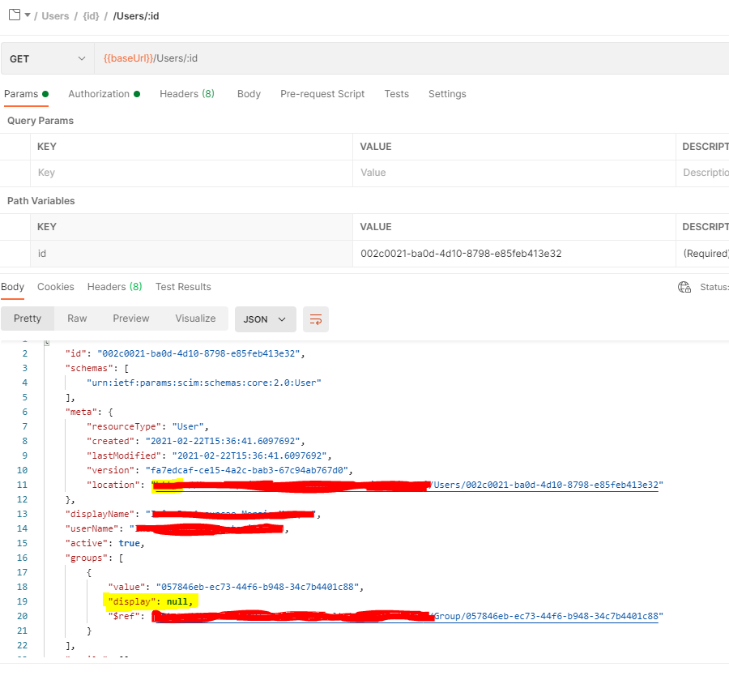Open the Visualize response view
The height and width of the screenshot is (680, 729).
pos(195,319)
